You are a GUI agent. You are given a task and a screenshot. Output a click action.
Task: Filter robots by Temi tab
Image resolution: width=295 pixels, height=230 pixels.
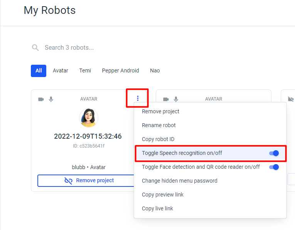(85, 71)
